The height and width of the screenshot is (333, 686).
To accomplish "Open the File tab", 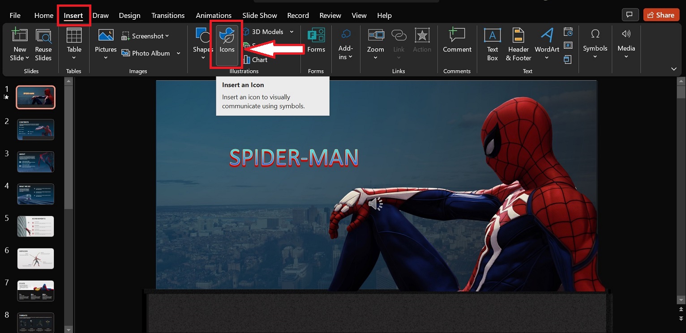I will pos(15,15).
